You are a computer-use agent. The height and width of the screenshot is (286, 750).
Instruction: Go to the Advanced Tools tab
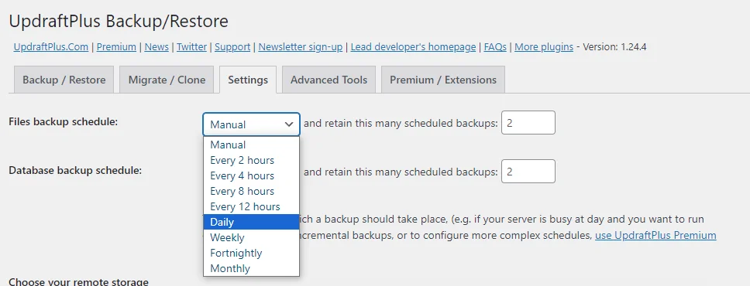pos(329,80)
